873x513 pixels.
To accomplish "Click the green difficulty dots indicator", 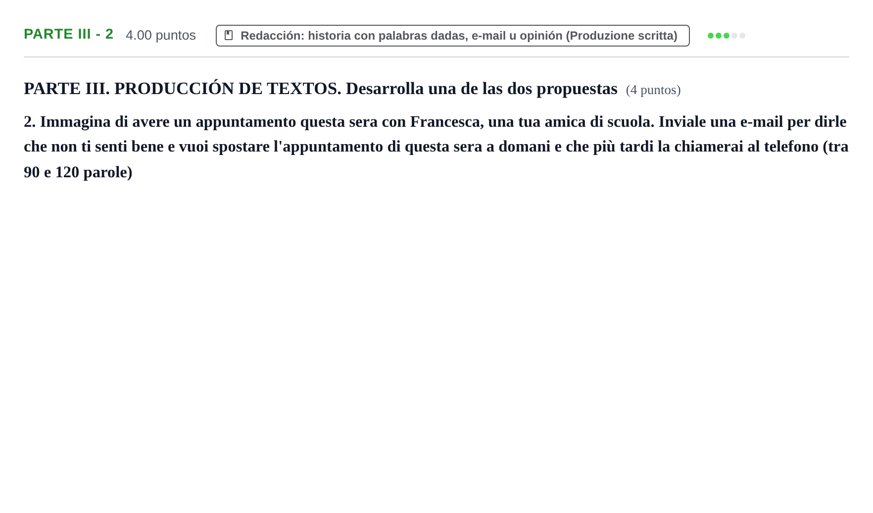I will pyautogui.click(x=726, y=36).
